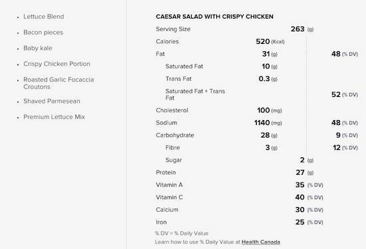Click the Trans Fat 0.3 g value
Image resolution: width=366 pixels, height=249 pixels.
point(268,79)
